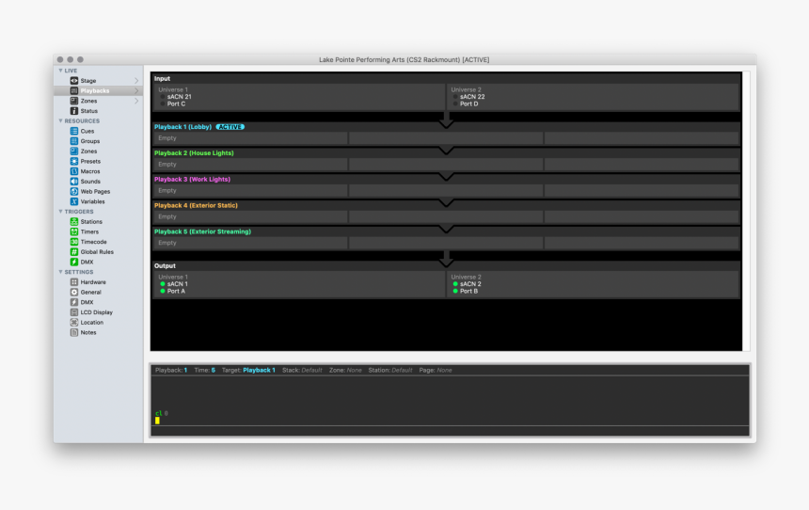Click the Empty slot in Playback 5
The image size is (809, 510).
[x=251, y=243]
